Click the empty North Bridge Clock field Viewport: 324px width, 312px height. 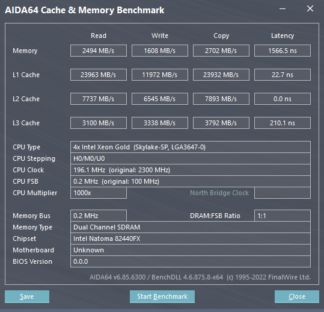click(x=283, y=193)
